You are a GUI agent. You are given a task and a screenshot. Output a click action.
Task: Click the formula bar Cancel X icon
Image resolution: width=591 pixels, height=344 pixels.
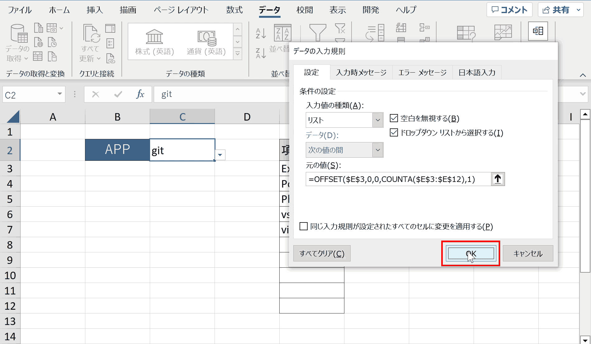point(96,94)
